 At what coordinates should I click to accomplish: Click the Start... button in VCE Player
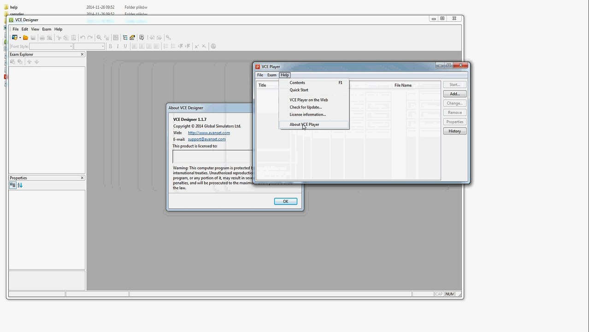point(455,85)
